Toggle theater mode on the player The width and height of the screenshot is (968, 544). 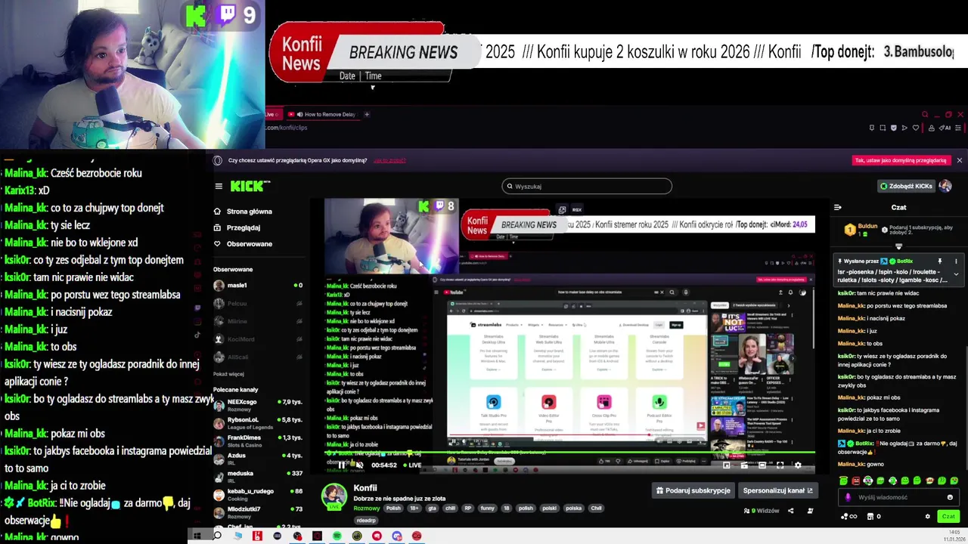click(x=761, y=465)
